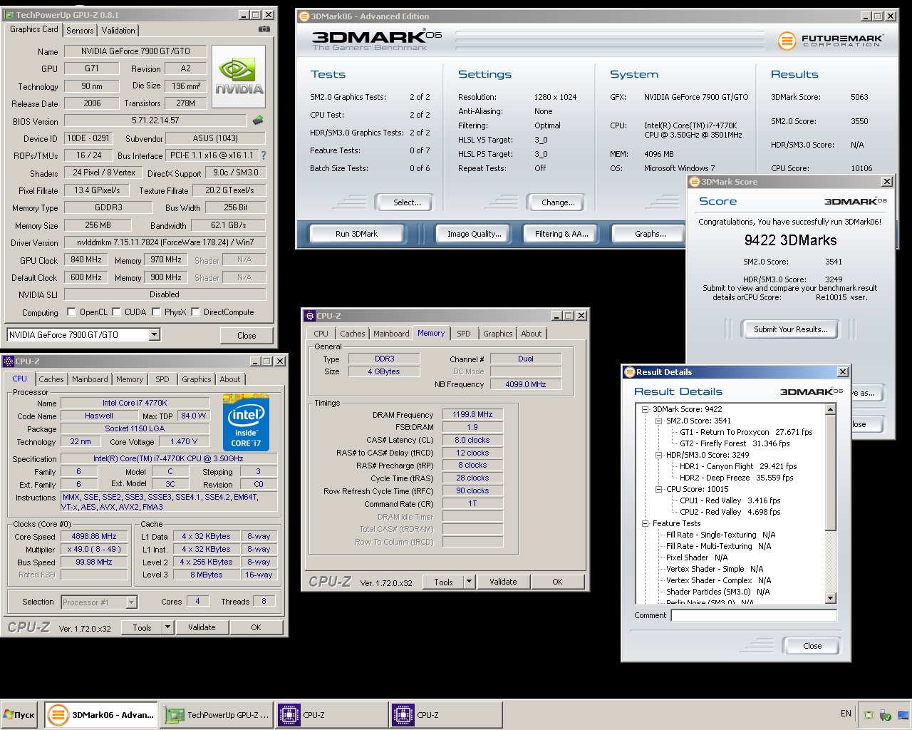Screen dimensions: 912x730
Task: Click Change... button under Settings
Action: (x=558, y=202)
